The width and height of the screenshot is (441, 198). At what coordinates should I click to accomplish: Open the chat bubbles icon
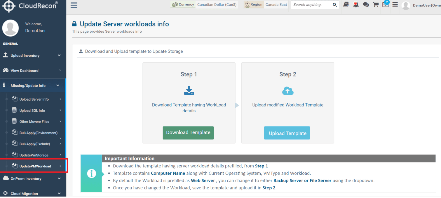(x=366, y=5)
